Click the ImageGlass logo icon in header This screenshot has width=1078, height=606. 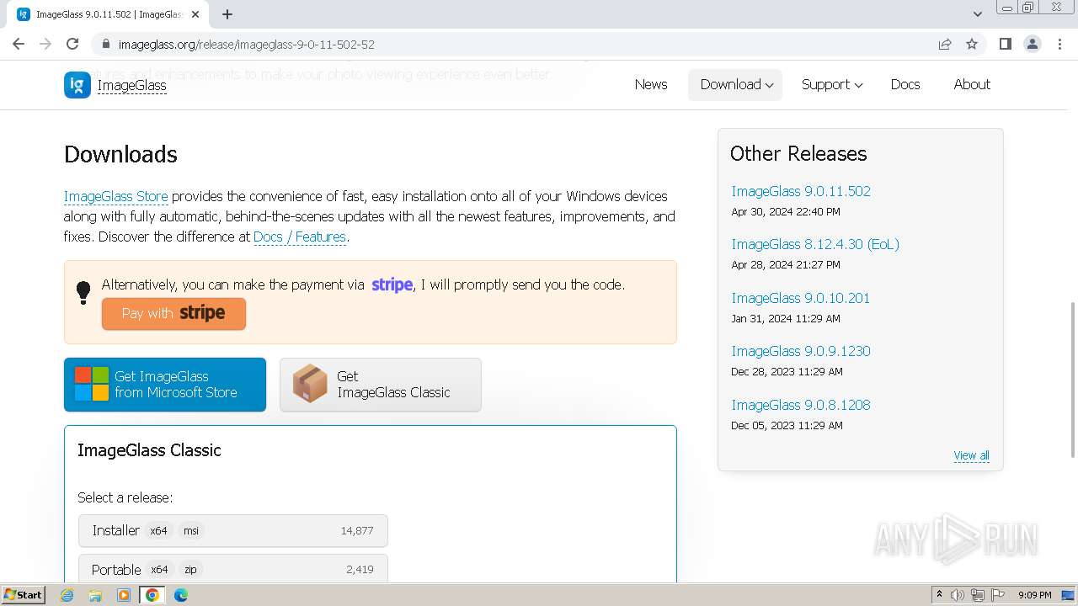77,84
